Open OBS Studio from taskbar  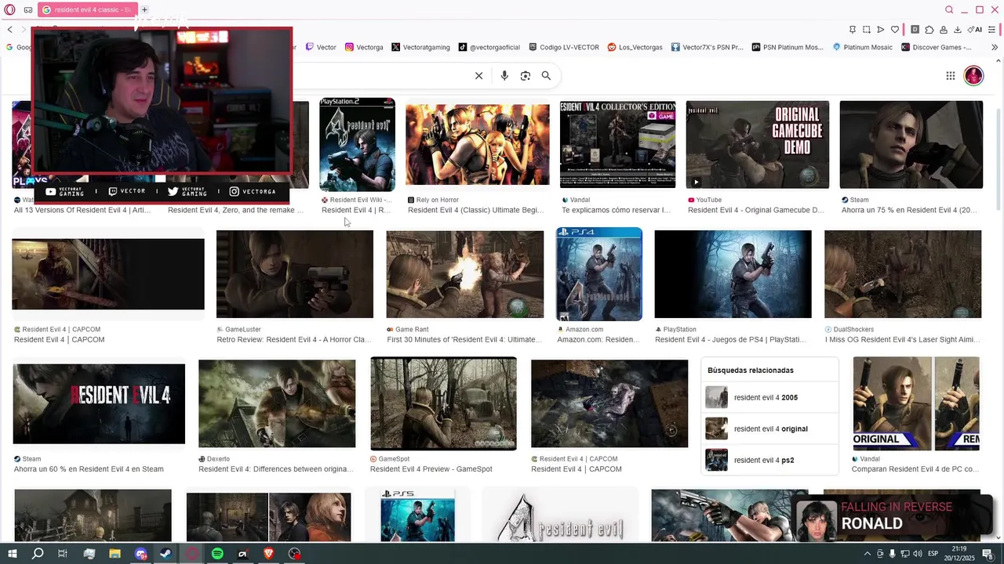(x=294, y=554)
